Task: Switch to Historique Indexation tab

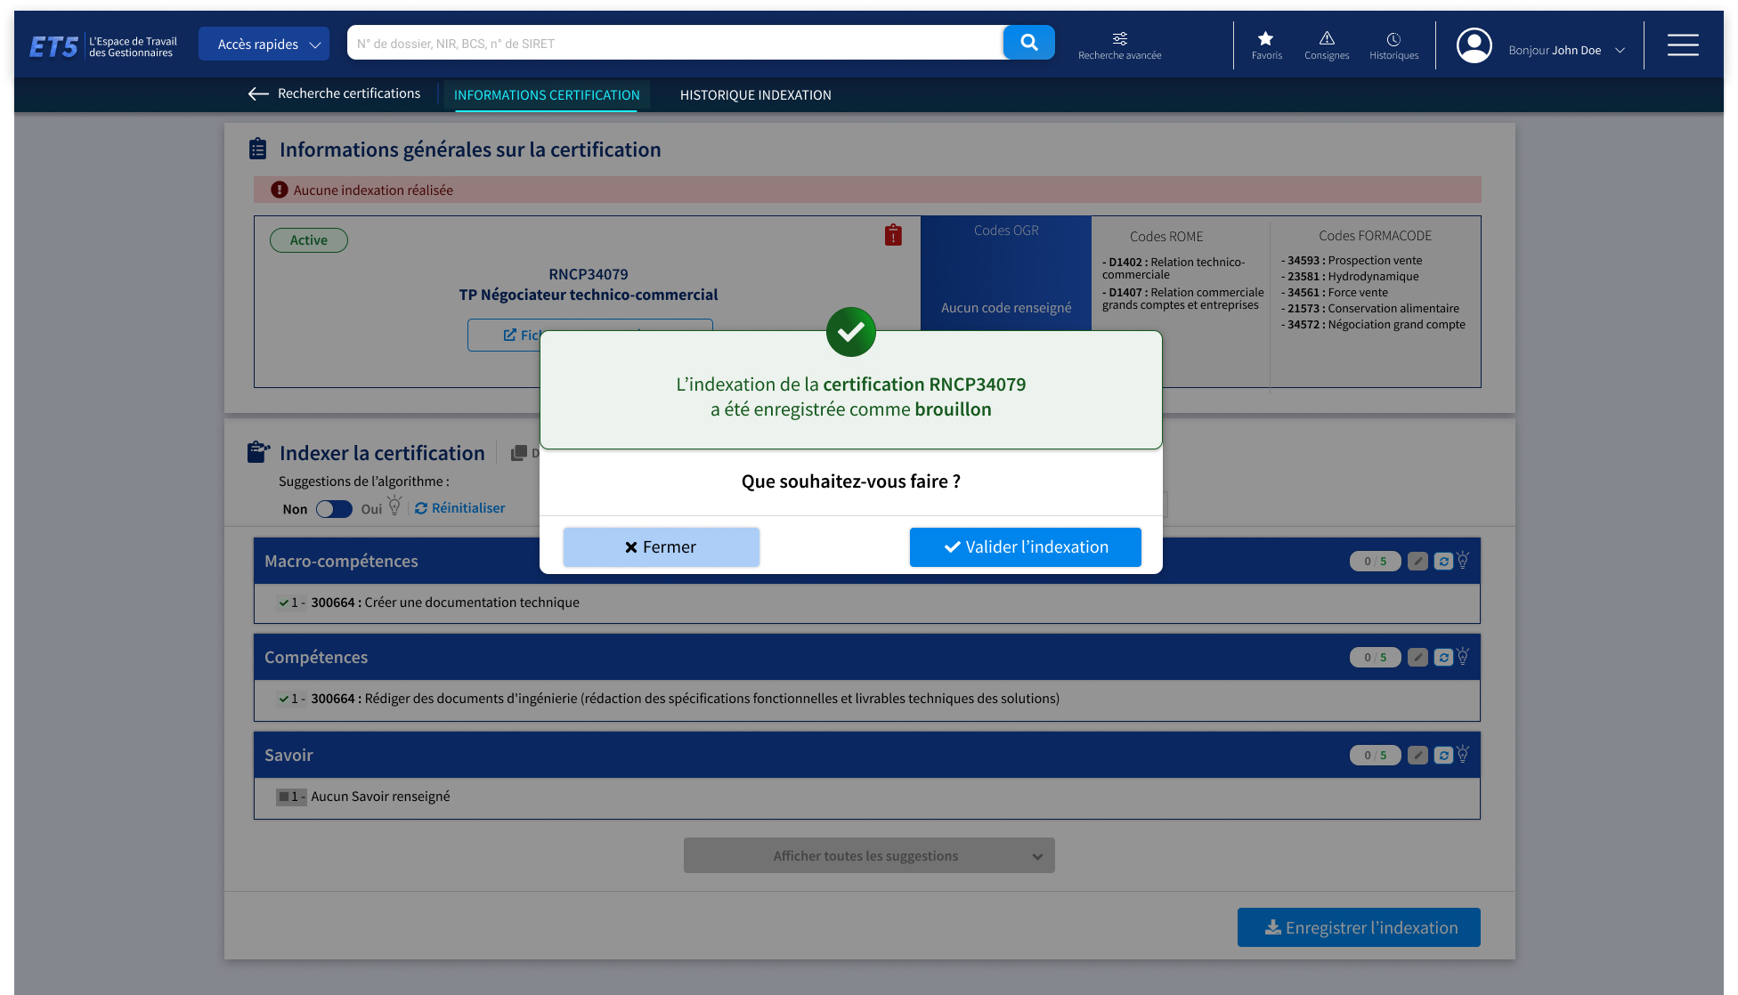Action: click(755, 95)
